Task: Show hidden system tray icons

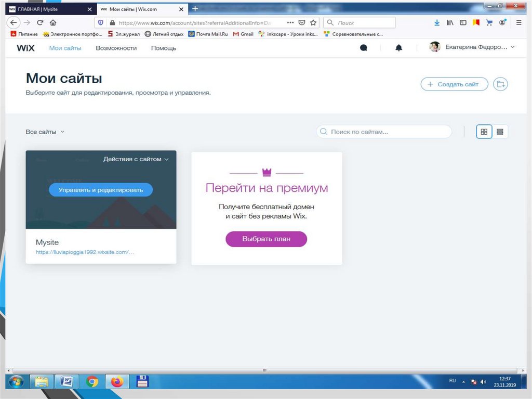Action: pyautogui.click(x=464, y=382)
